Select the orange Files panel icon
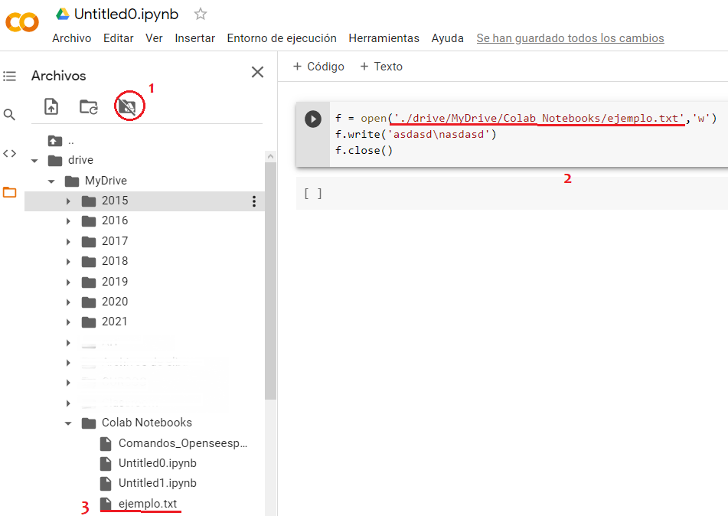Viewport: 728px width, 516px height. click(x=9, y=193)
